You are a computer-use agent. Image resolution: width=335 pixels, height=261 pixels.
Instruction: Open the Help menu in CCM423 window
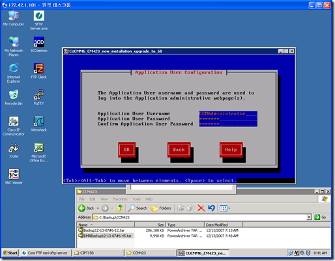tap(149, 199)
